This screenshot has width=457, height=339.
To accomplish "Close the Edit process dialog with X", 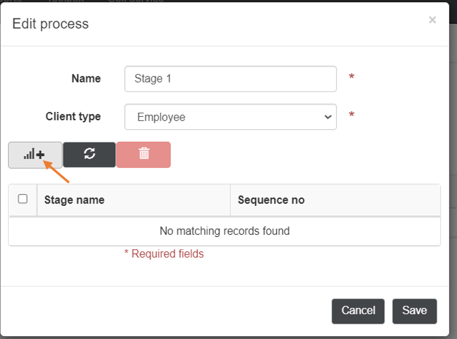I will 432,20.
